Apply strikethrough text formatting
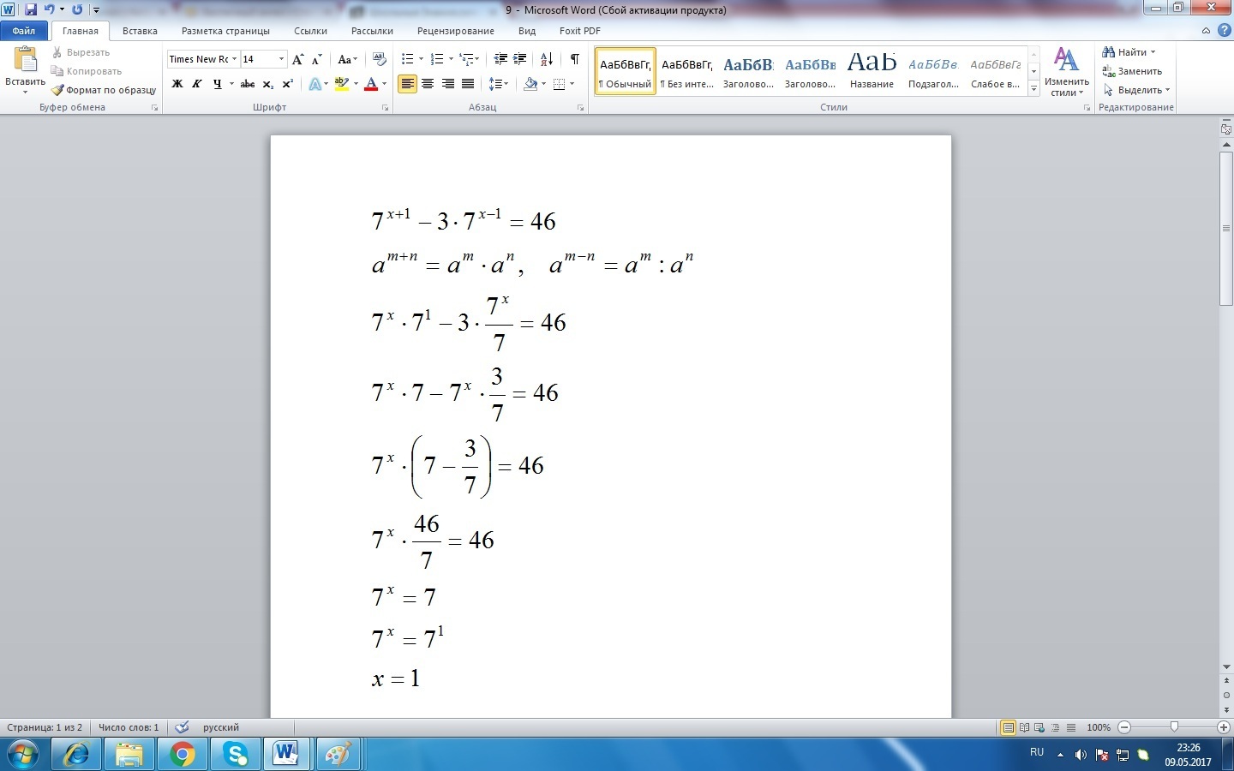Image resolution: width=1234 pixels, height=771 pixels. pos(248,84)
